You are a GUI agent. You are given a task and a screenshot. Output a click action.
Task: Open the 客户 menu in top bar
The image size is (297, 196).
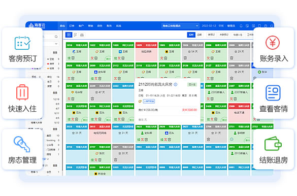(81, 26)
